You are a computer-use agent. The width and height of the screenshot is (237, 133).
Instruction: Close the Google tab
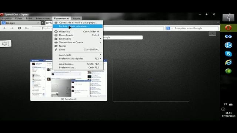pyautogui.click(x=38, y=23)
